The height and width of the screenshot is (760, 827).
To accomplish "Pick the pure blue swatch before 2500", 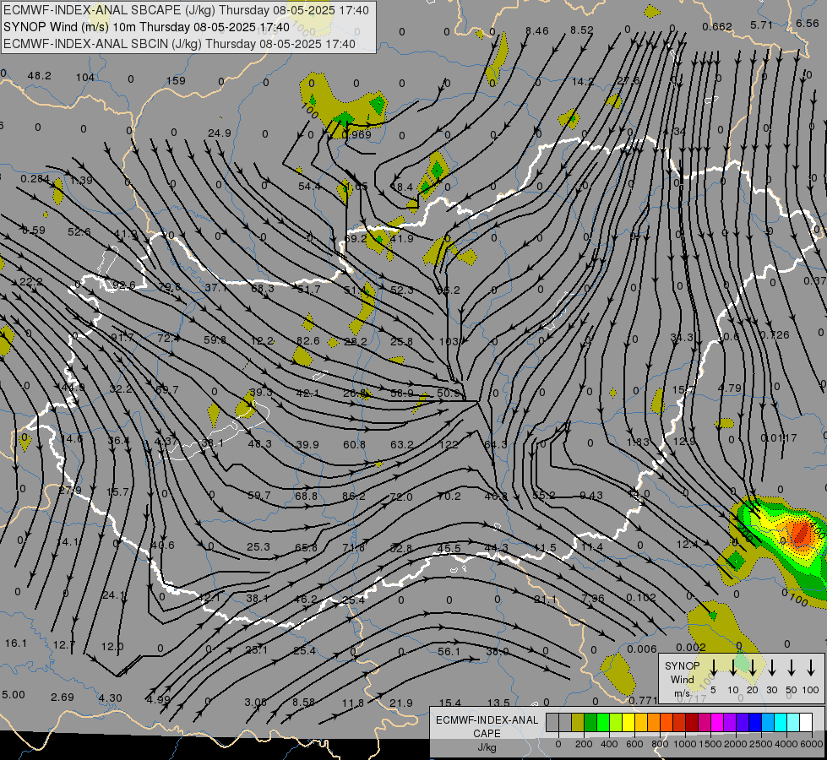I will pyautogui.click(x=754, y=723).
